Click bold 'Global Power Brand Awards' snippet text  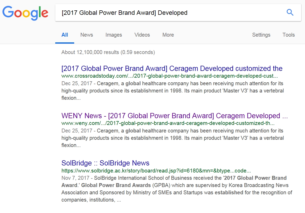point(116,185)
